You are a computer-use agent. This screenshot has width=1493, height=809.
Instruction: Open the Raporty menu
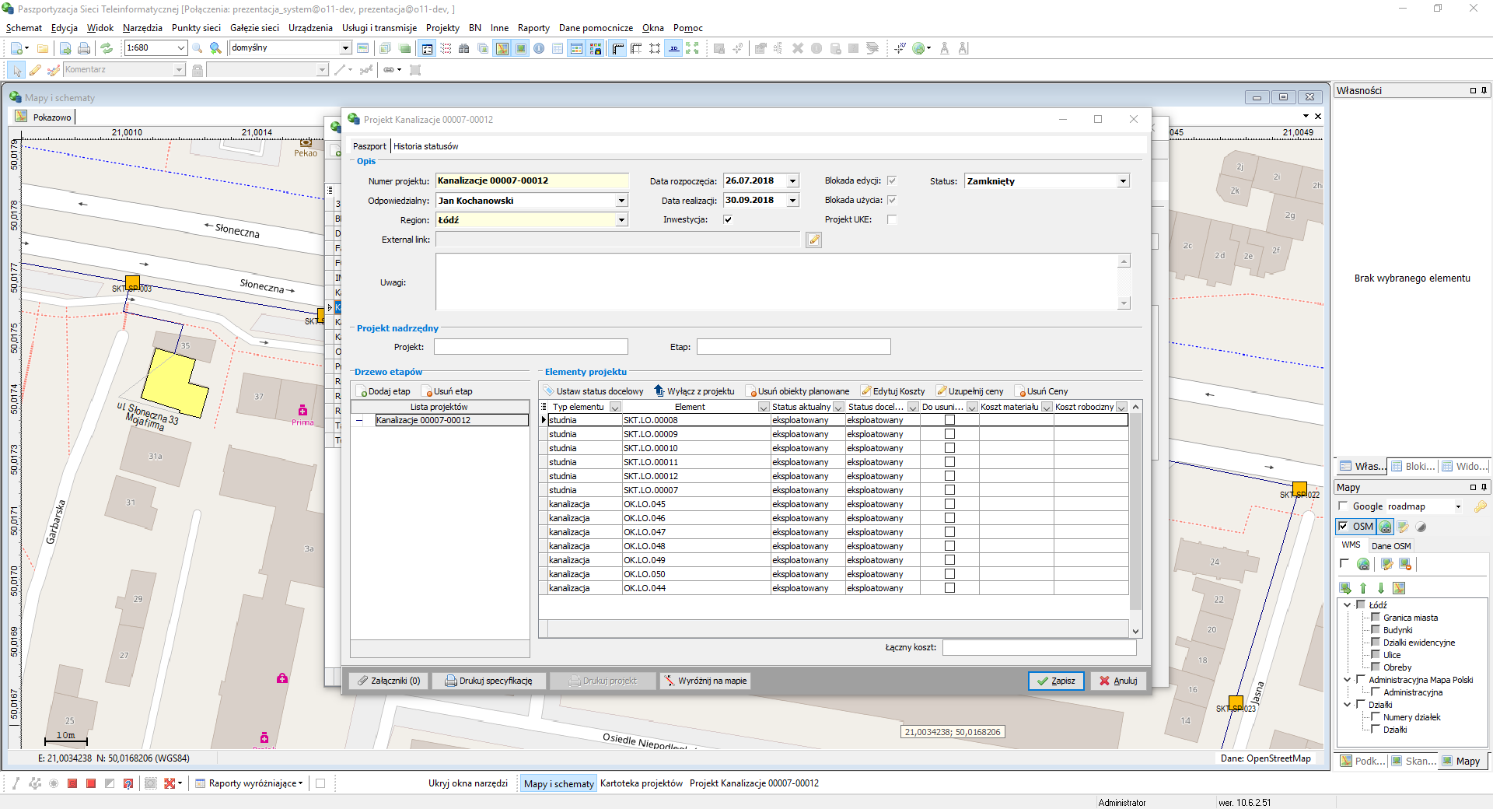533,28
